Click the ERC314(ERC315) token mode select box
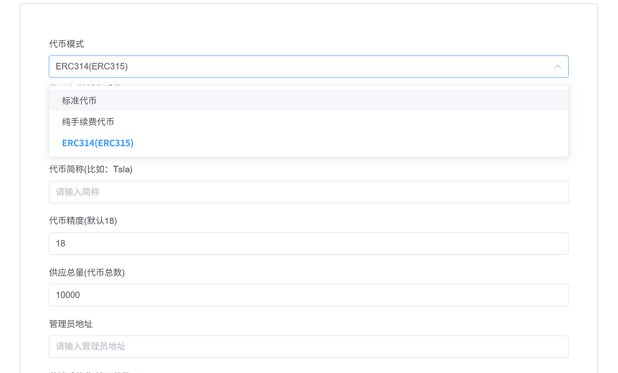Image resolution: width=618 pixels, height=373 pixels. click(x=309, y=66)
